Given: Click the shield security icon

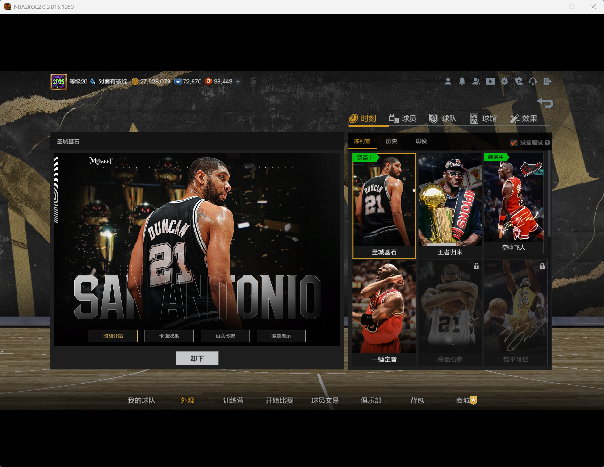Looking at the screenshot, I should click(519, 82).
